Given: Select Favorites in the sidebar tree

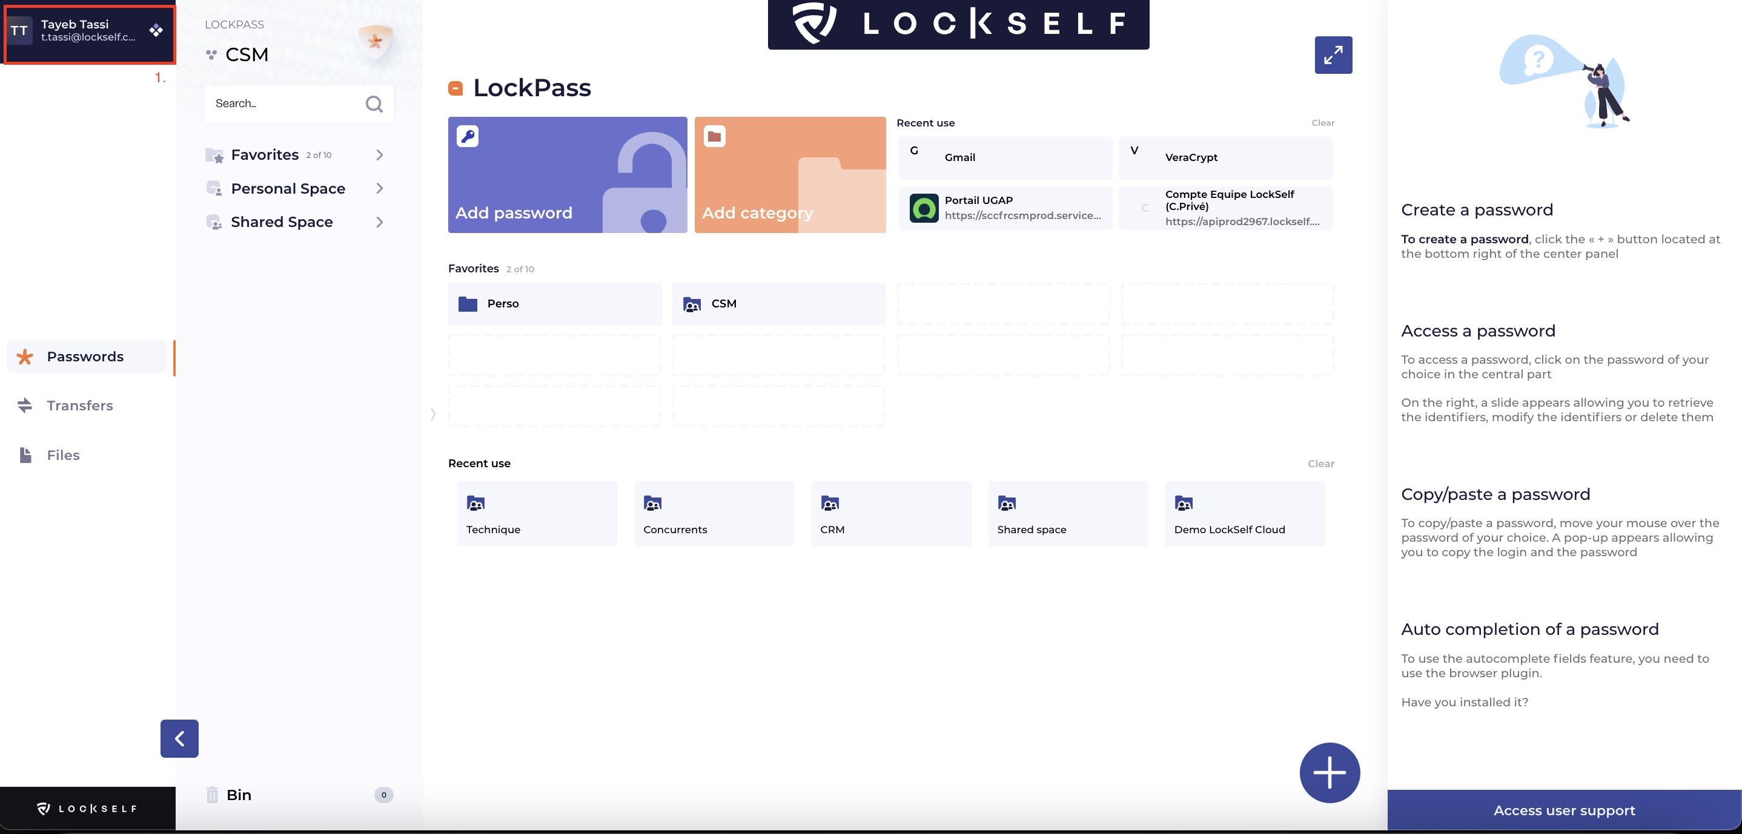Looking at the screenshot, I should [x=265, y=155].
